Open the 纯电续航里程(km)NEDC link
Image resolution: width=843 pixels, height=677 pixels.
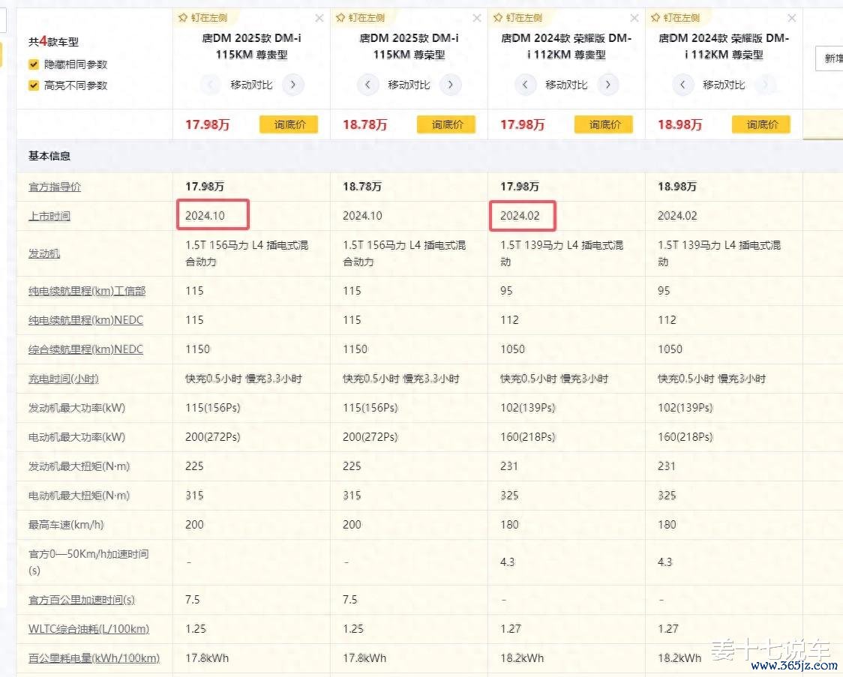(86, 320)
